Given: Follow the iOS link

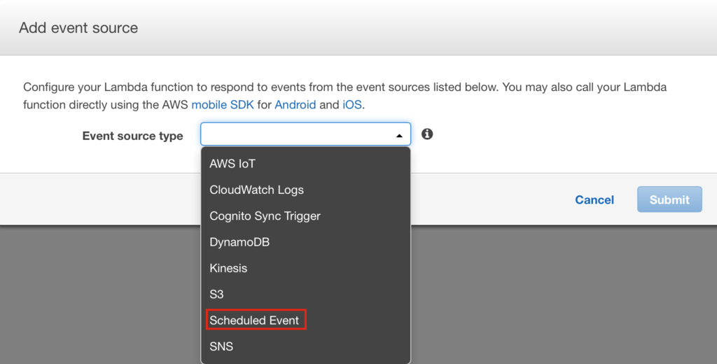Looking at the screenshot, I should pos(352,105).
